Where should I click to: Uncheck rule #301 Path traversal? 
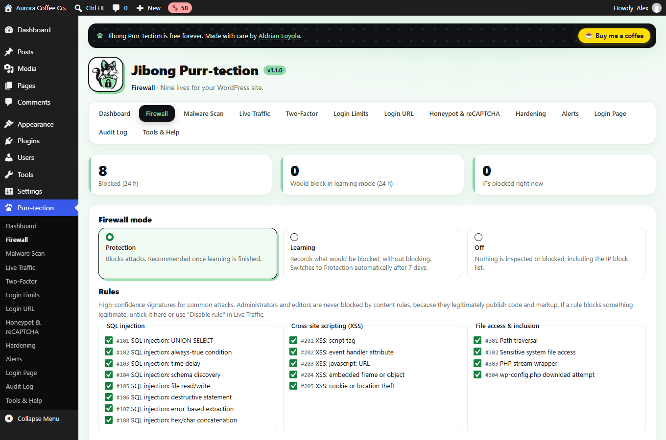click(x=477, y=340)
